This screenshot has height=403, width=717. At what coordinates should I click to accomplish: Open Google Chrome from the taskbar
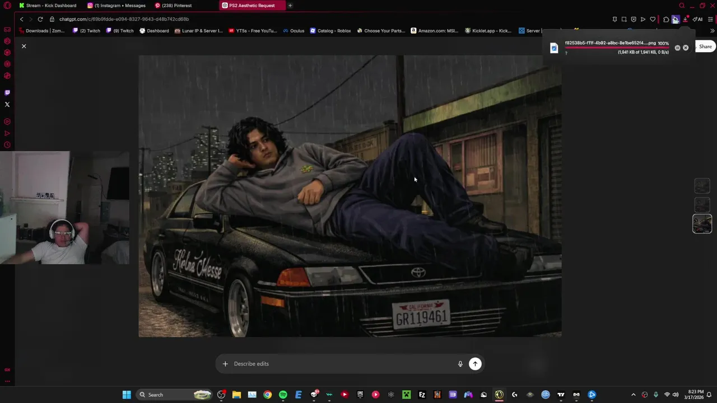click(x=268, y=395)
